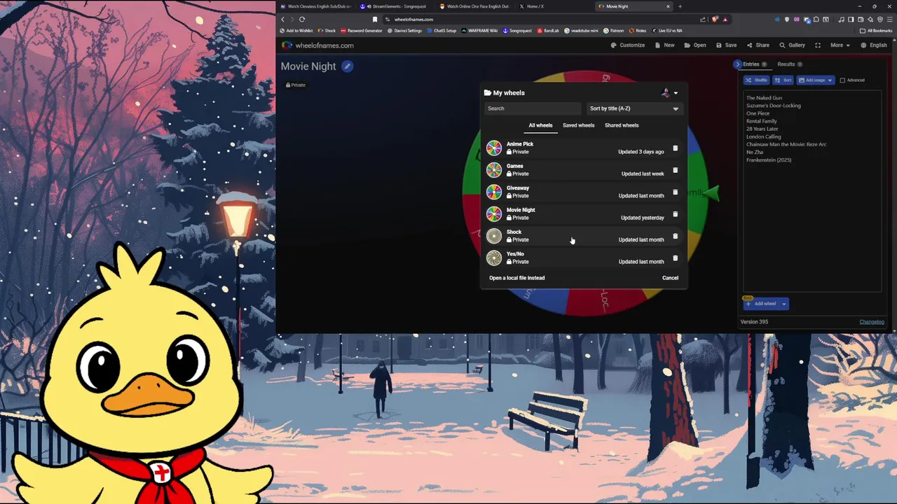Click the fullscreen icon in site toolbar
Image resolution: width=897 pixels, height=504 pixels.
pyautogui.click(x=818, y=45)
